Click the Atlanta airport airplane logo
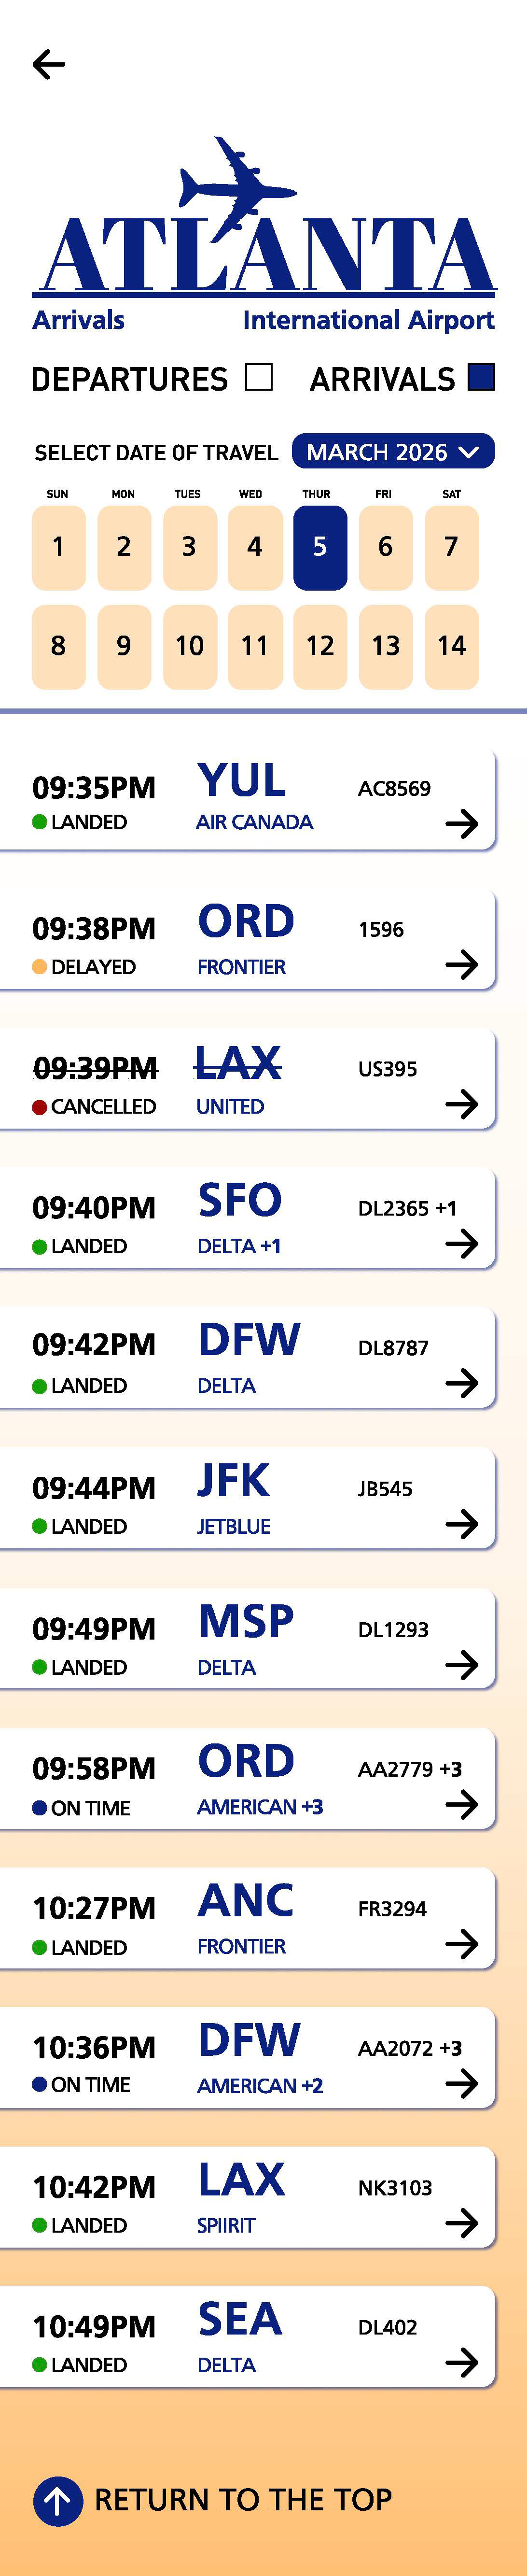 pos(264,216)
